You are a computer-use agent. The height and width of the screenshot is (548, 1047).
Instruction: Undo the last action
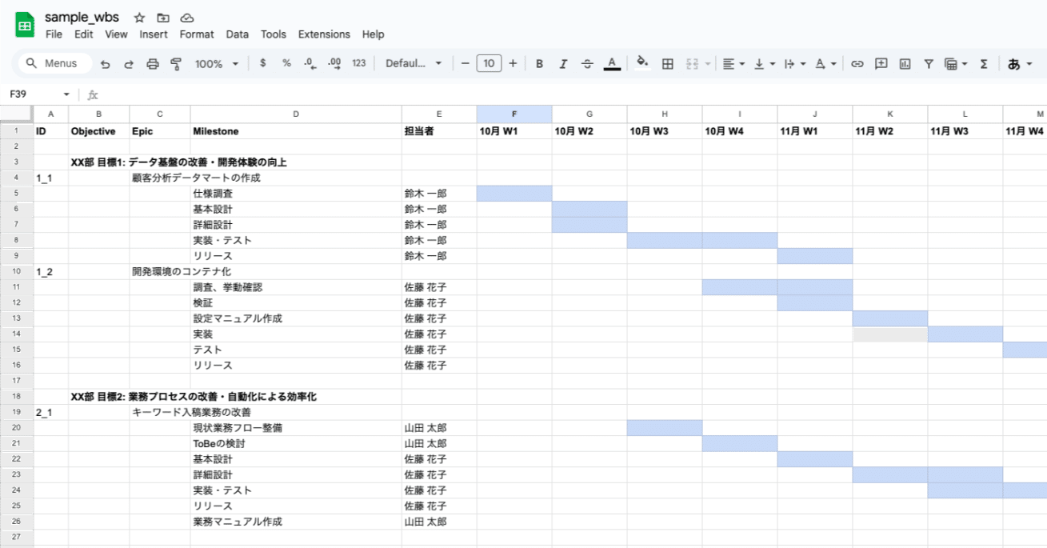[x=106, y=64]
